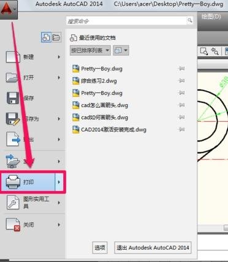Show recent documents list icon
The image size is (228, 262).
46,37
